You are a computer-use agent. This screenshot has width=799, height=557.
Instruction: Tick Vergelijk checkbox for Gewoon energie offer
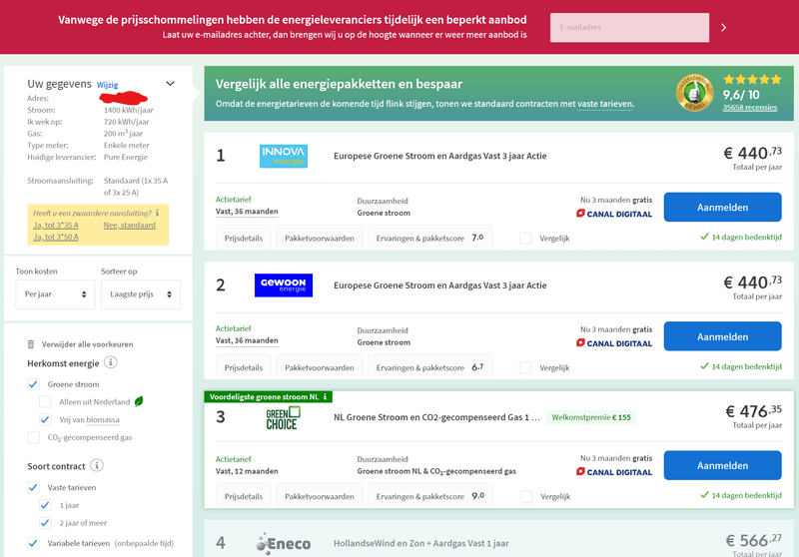tap(525, 367)
